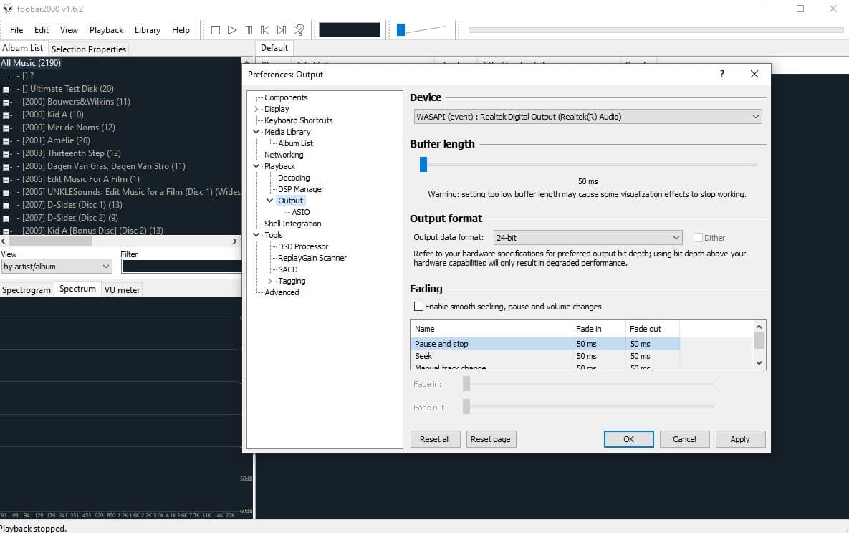Click the Apply button
The width and height of the screenshot is (849, 533).
tap(740, 438)
